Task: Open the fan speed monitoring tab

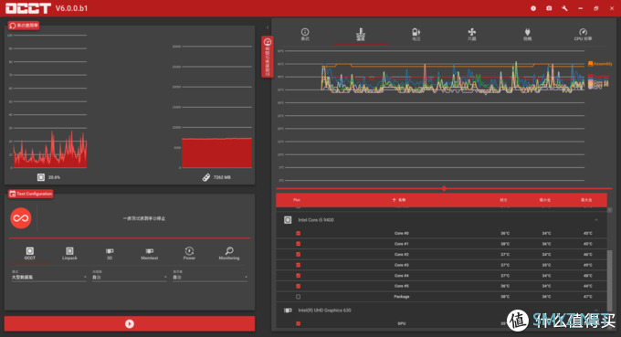Action: pyautogui.click(x=472, y=35)
